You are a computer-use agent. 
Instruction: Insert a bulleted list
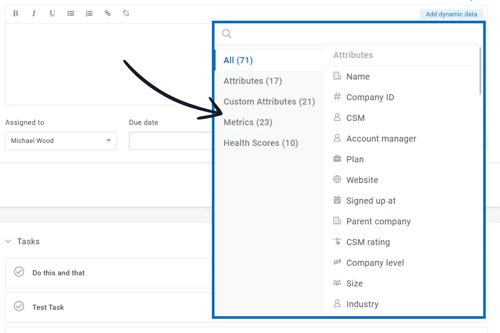(x=71, y=13)
